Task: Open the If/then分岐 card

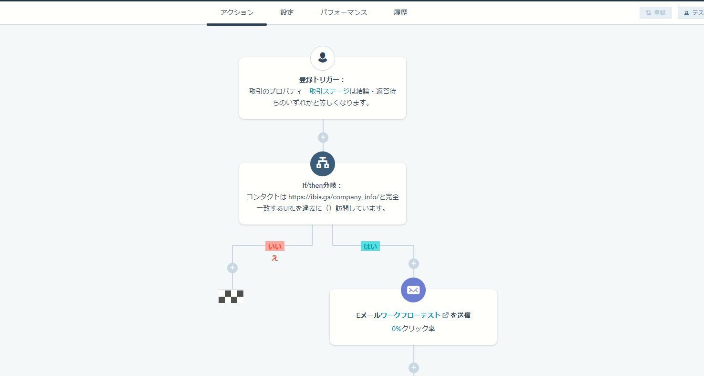Action: click(x=323, y=194)
